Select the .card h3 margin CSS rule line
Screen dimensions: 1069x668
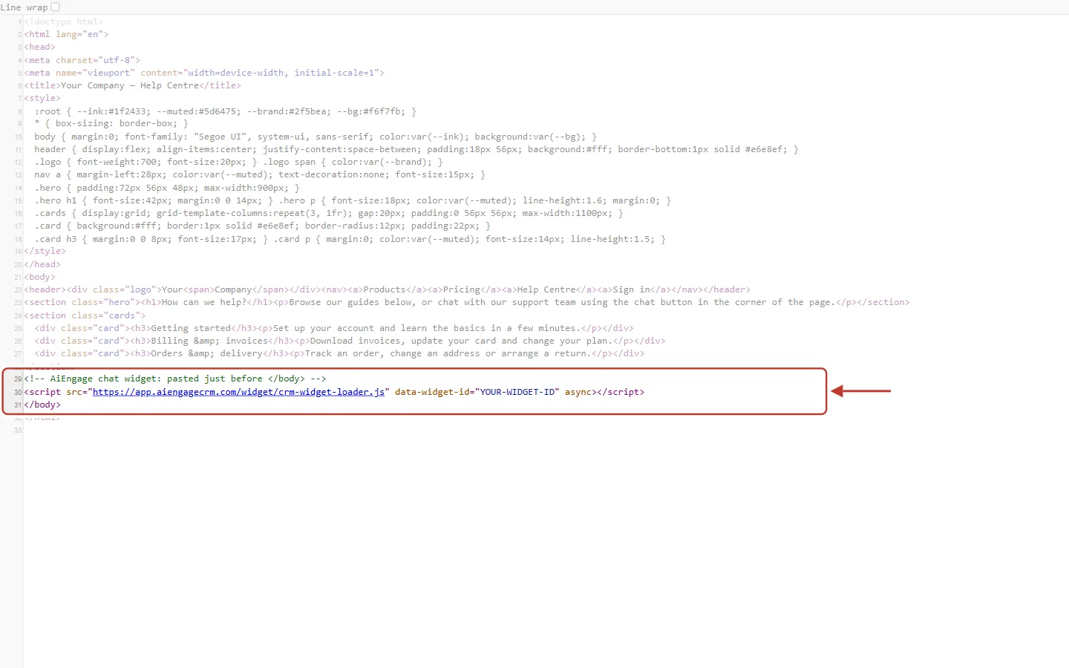click(x=350, y=239)
